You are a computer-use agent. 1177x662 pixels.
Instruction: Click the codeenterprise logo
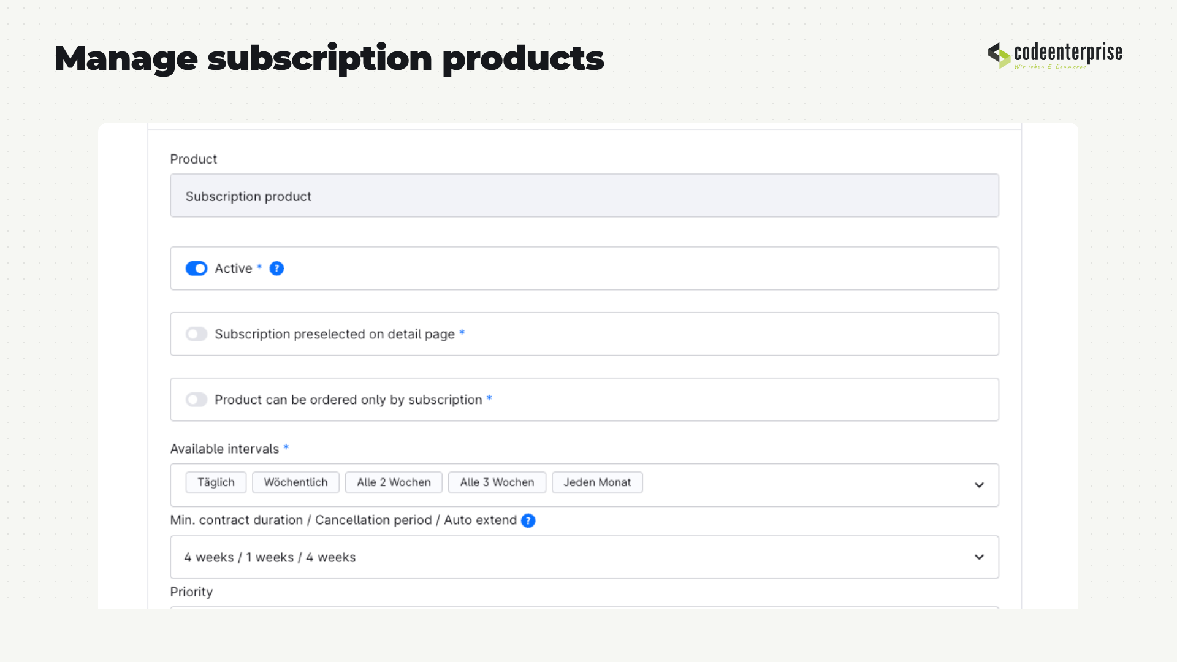(x=1055, y=55)
